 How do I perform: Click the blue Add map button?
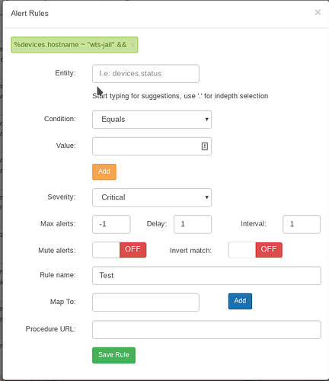point(240,301)
